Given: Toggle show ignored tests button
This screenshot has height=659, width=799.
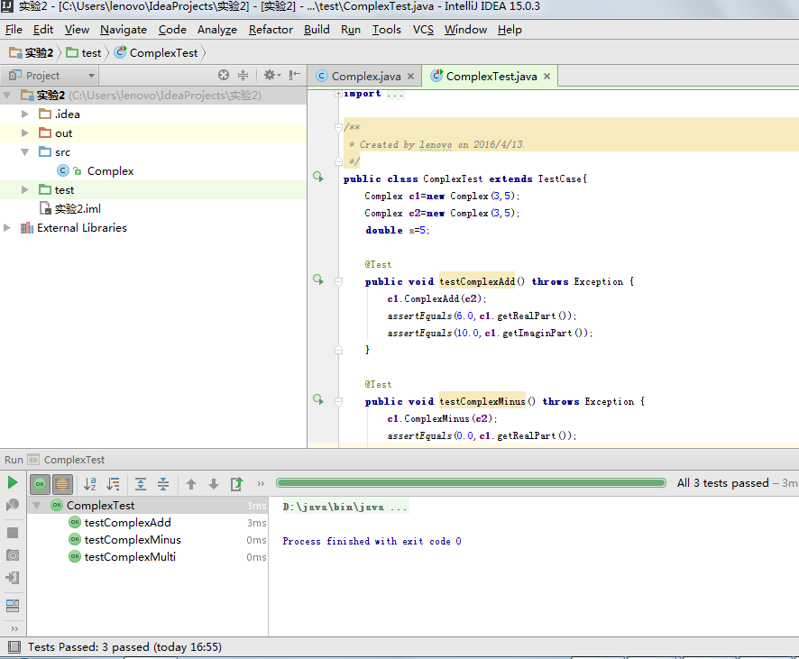Looking at the screenshot, I should point(62,484).
